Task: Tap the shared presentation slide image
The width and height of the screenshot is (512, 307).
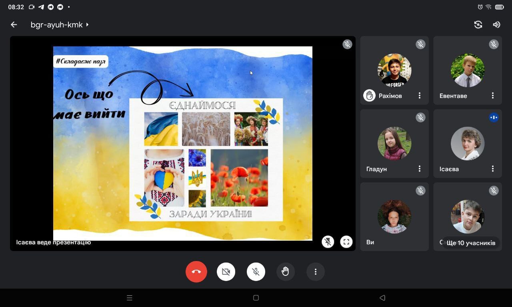Action: coord(183,143)
